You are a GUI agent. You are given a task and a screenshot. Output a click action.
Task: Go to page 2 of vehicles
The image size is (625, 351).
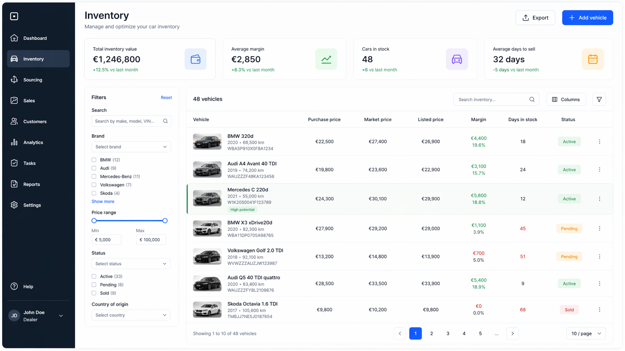tap(431, 333)
